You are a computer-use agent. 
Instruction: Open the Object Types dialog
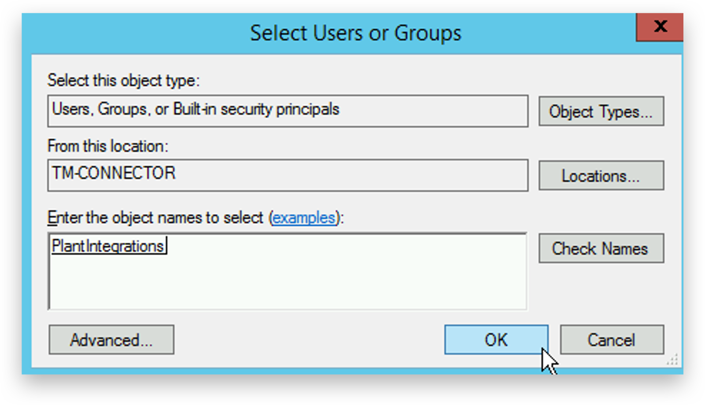[601, 111]
